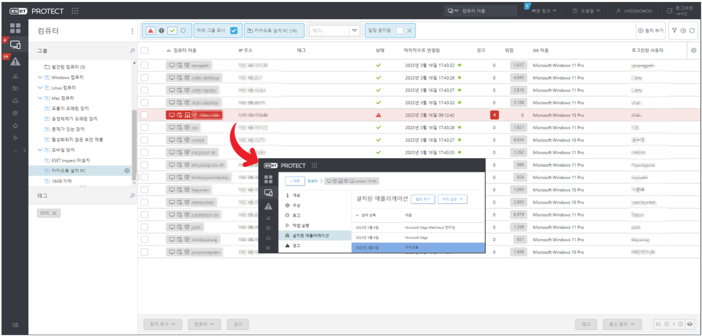Open the Installers icon in sidebar
This screenshot has width=702, height=336.
pos(15,101)
